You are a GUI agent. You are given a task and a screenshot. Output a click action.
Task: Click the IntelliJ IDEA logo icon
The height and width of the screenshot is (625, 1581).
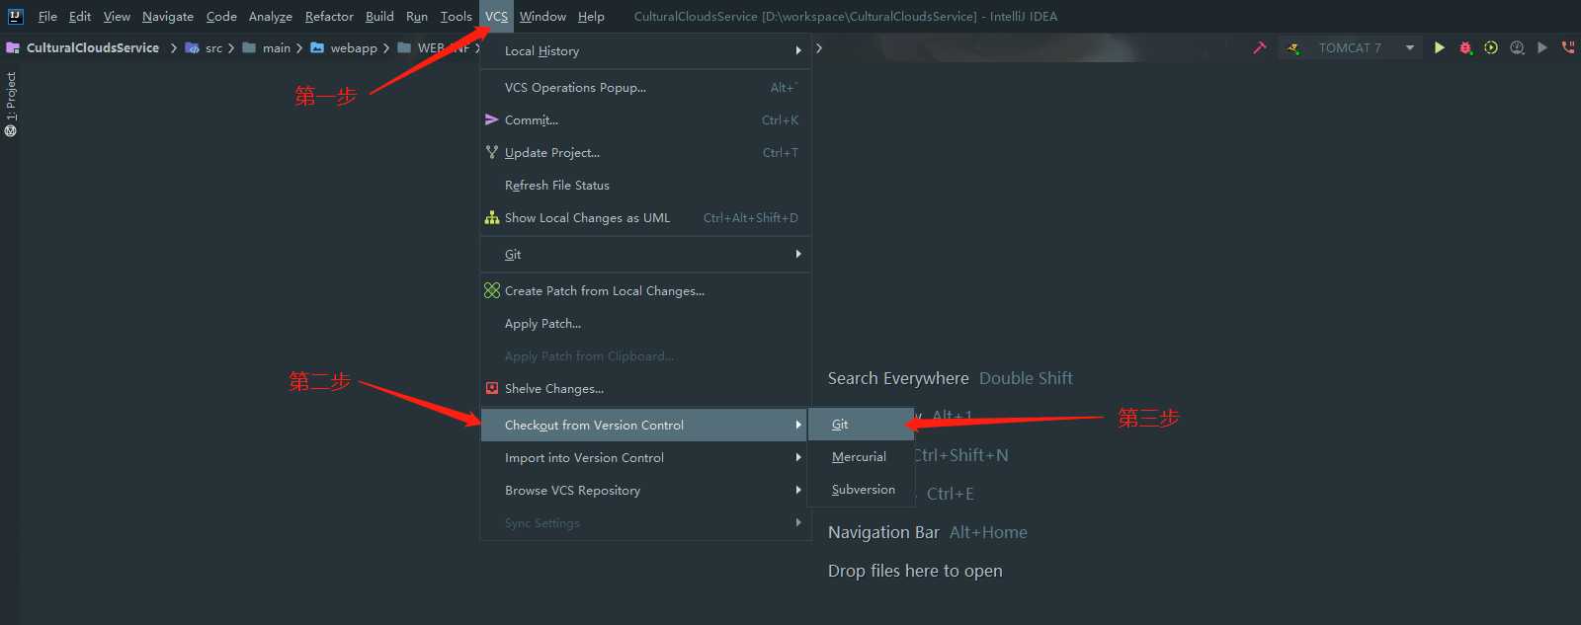pos(15,16)
